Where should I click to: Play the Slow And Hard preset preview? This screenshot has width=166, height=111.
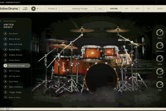pyautogui.click(x=5, y=44)
